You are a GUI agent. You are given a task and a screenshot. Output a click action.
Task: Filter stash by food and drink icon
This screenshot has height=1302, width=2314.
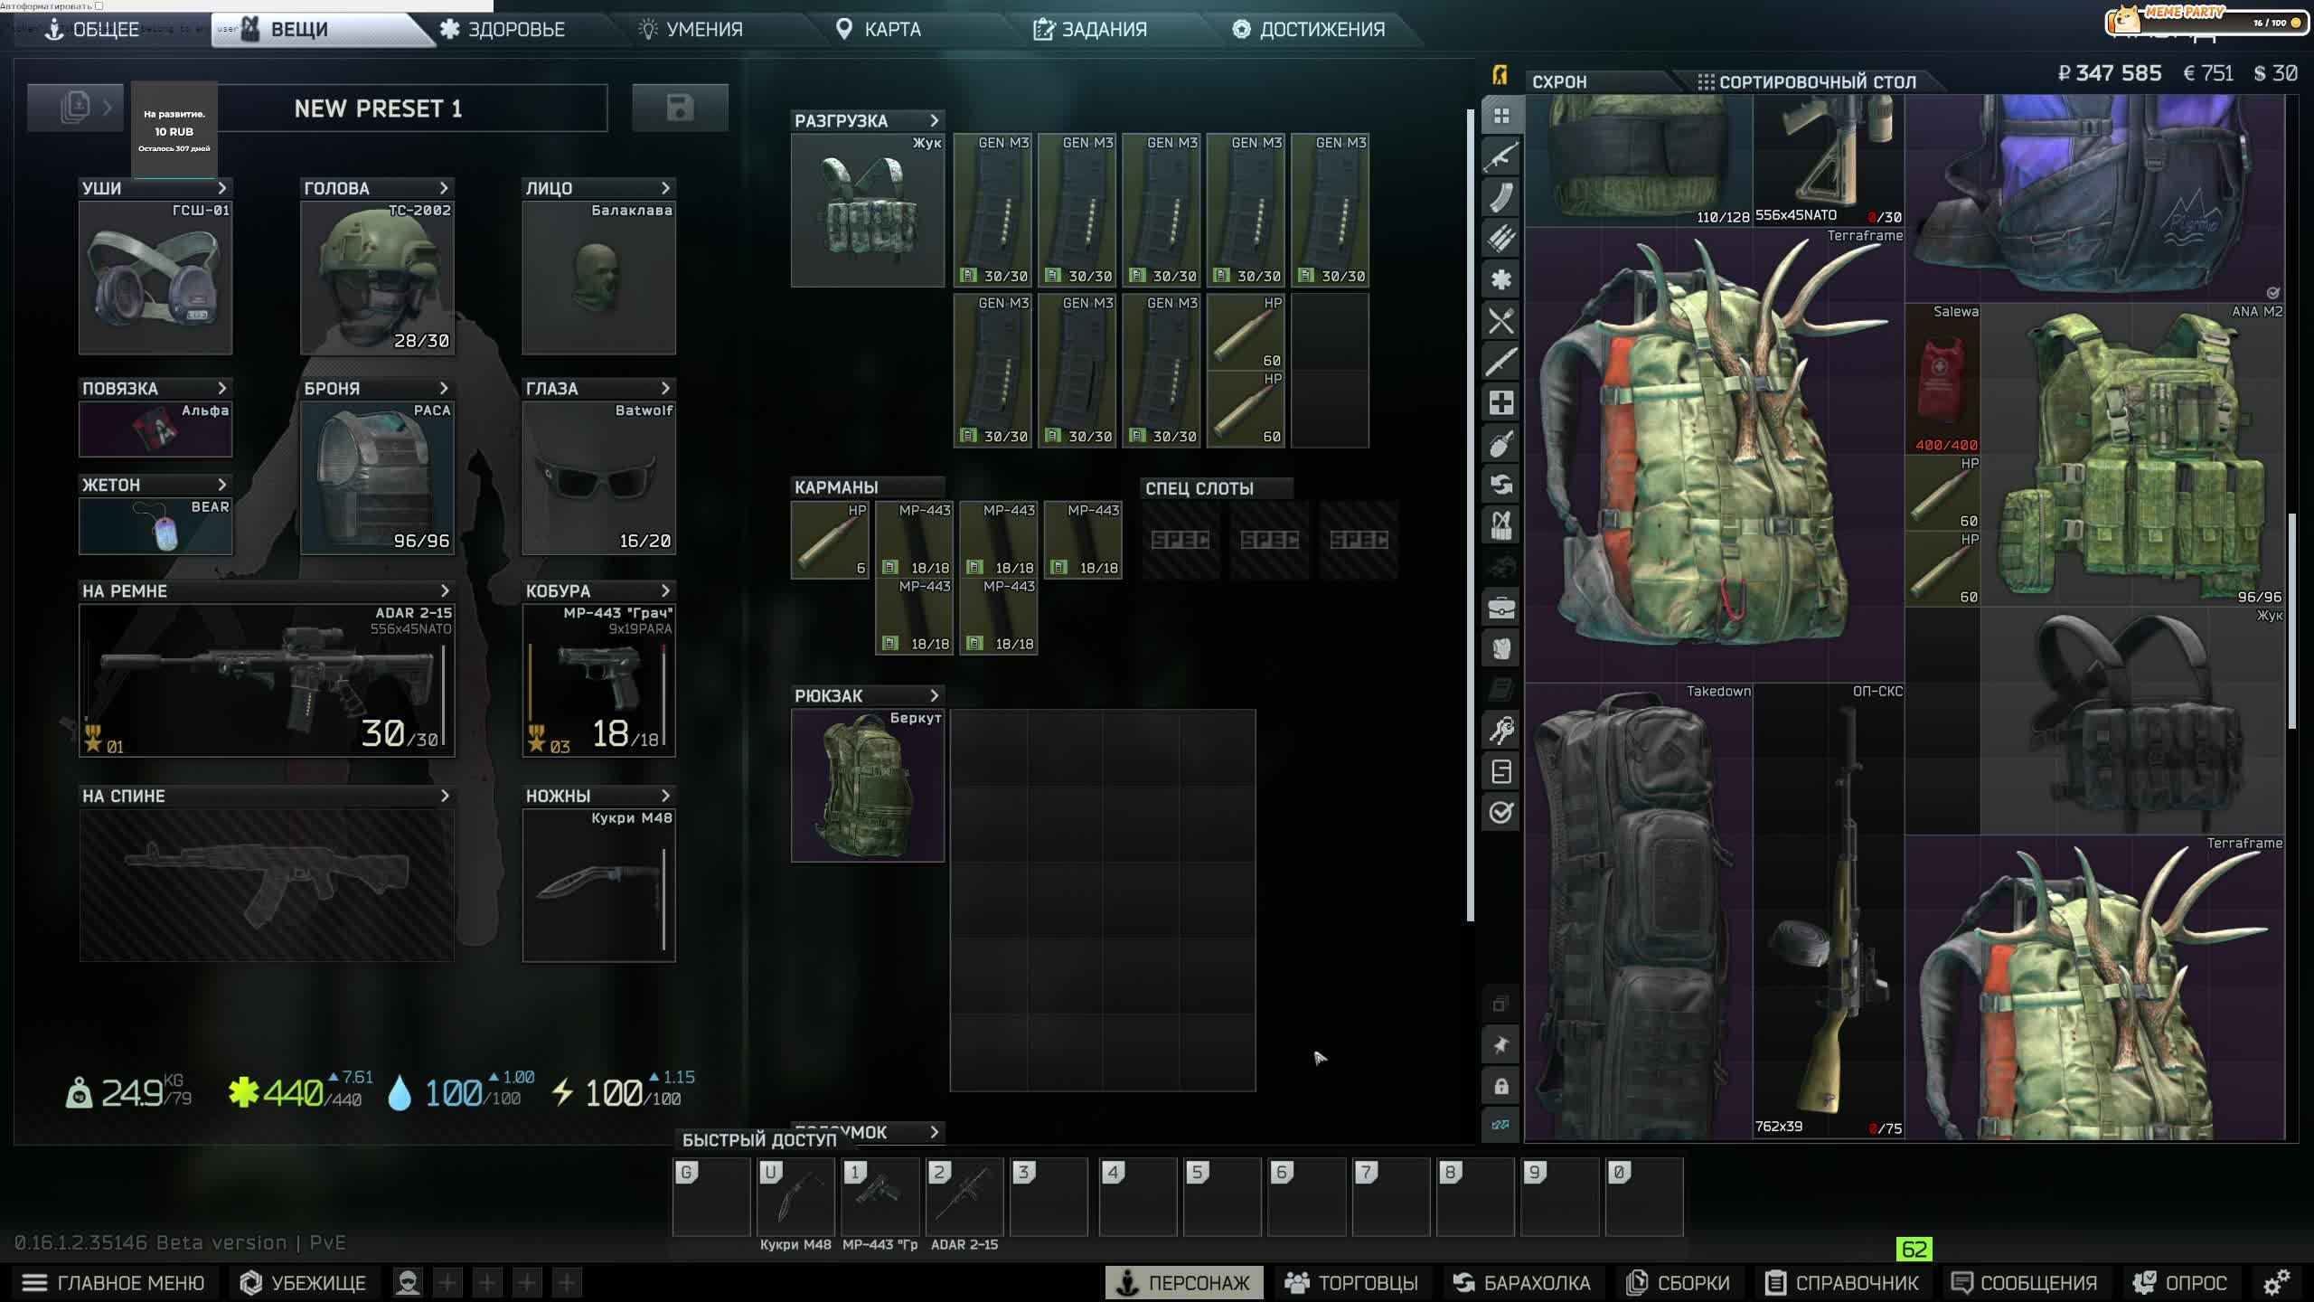pyautogui.click(x=1500, y=321)
